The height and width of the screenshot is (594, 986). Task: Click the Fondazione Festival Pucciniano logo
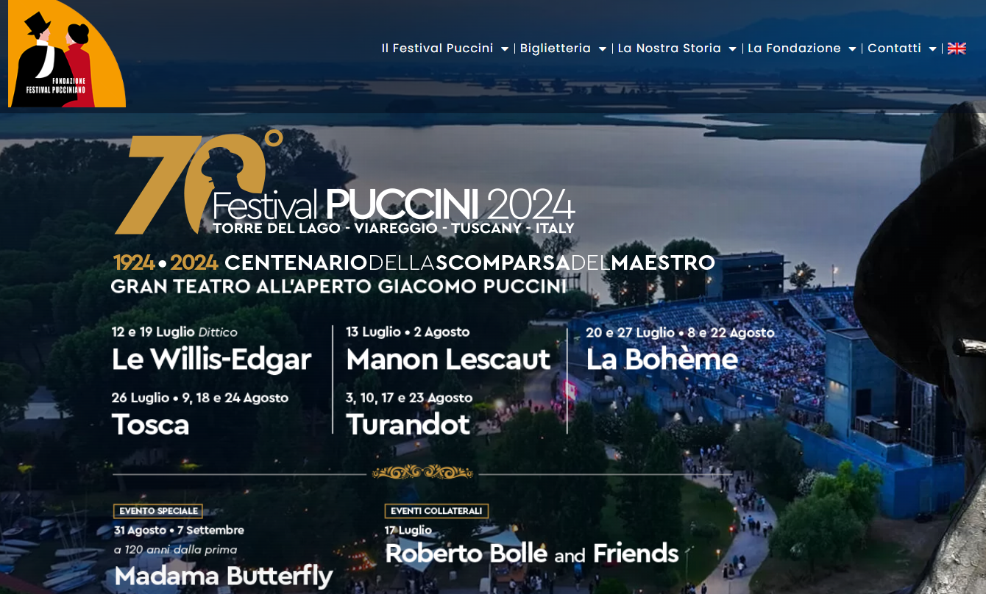(x=67, y=54)
